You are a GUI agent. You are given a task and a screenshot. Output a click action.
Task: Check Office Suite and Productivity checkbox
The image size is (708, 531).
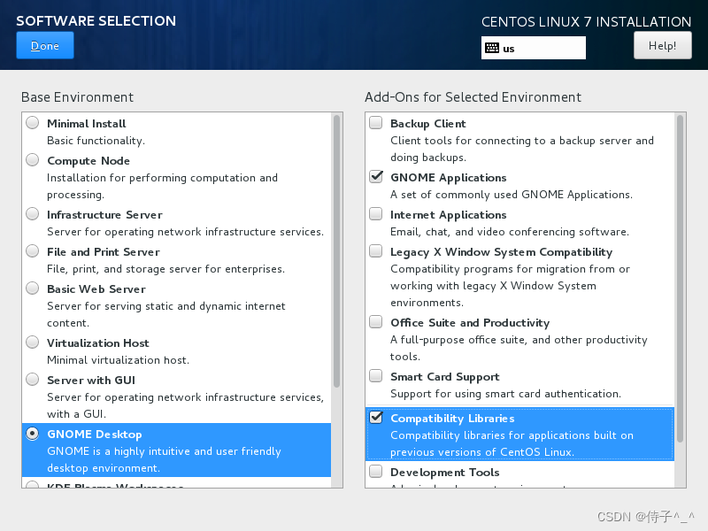375,322
